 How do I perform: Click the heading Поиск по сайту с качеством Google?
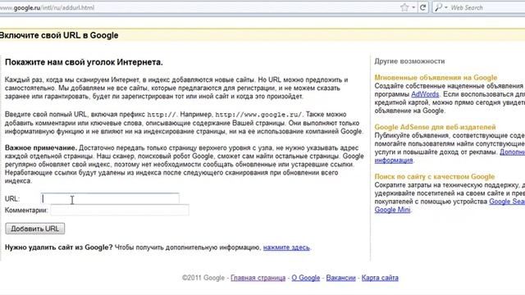[434, 177]
